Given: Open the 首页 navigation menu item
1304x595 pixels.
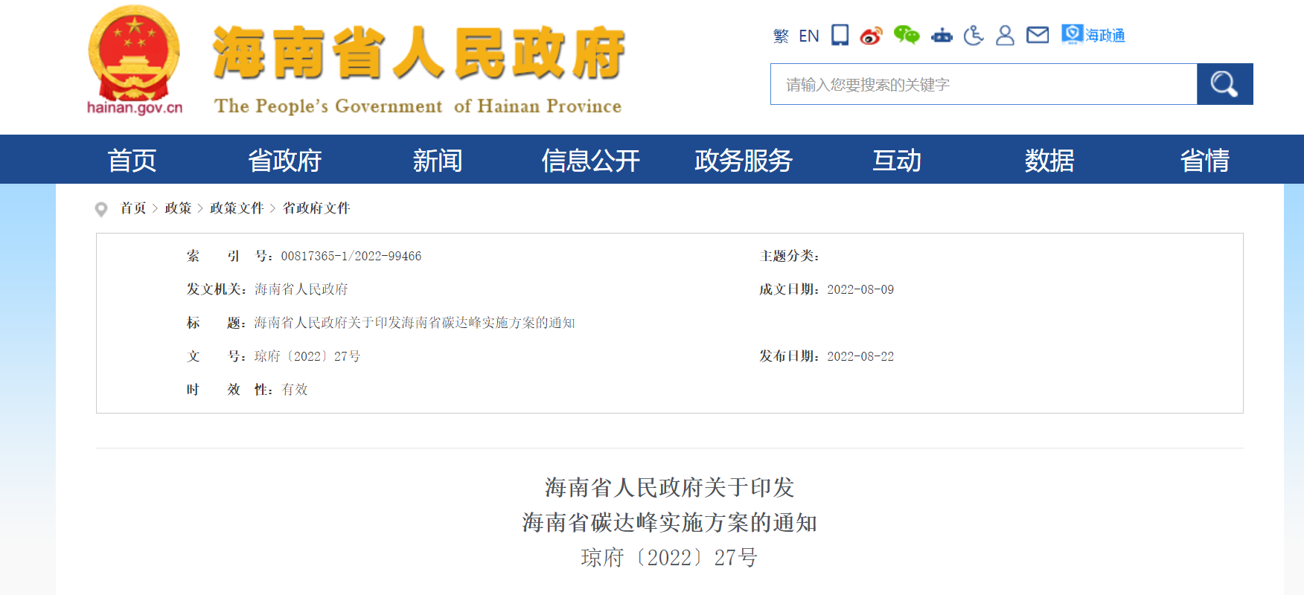Looking at the screenshot, I should 132,160.
